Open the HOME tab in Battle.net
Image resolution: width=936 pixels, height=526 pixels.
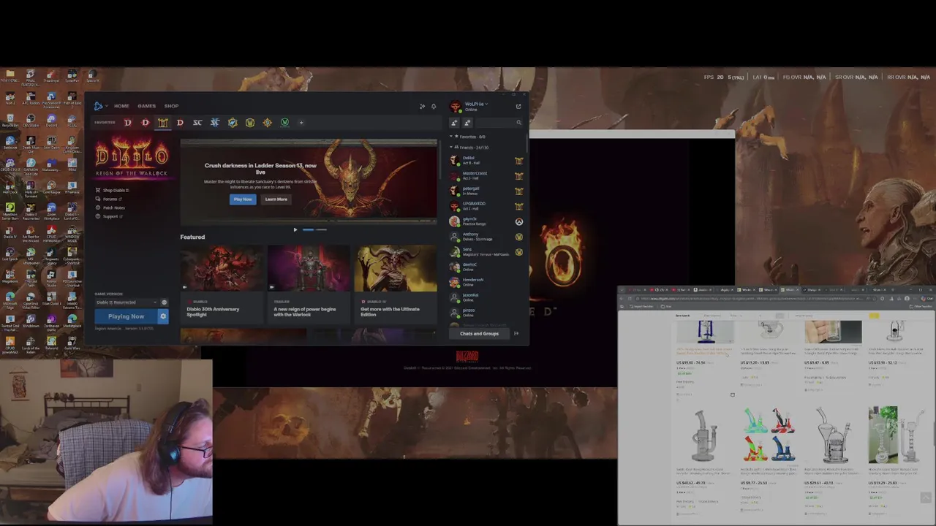coord(121,106)
